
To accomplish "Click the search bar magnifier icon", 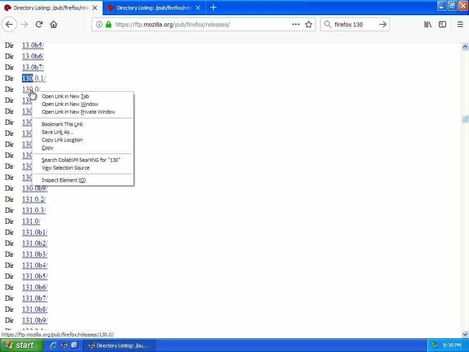I will (x=328, y=25).
